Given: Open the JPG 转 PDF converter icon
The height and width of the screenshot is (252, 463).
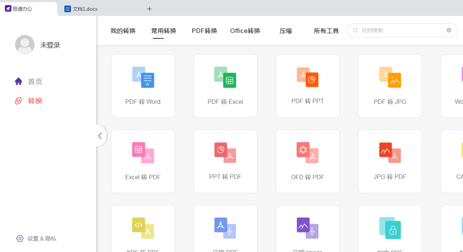Looking at the screenshot, I should pyautogui.click(x=390, y=153).
